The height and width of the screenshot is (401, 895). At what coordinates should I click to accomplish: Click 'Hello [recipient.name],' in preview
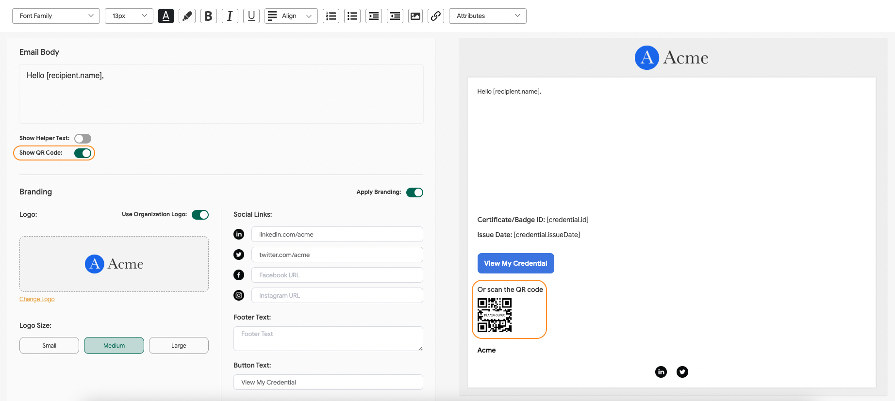509,92
